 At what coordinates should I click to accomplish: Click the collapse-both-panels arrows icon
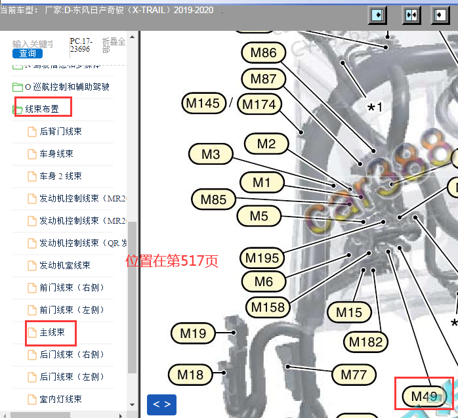[411, 15]
